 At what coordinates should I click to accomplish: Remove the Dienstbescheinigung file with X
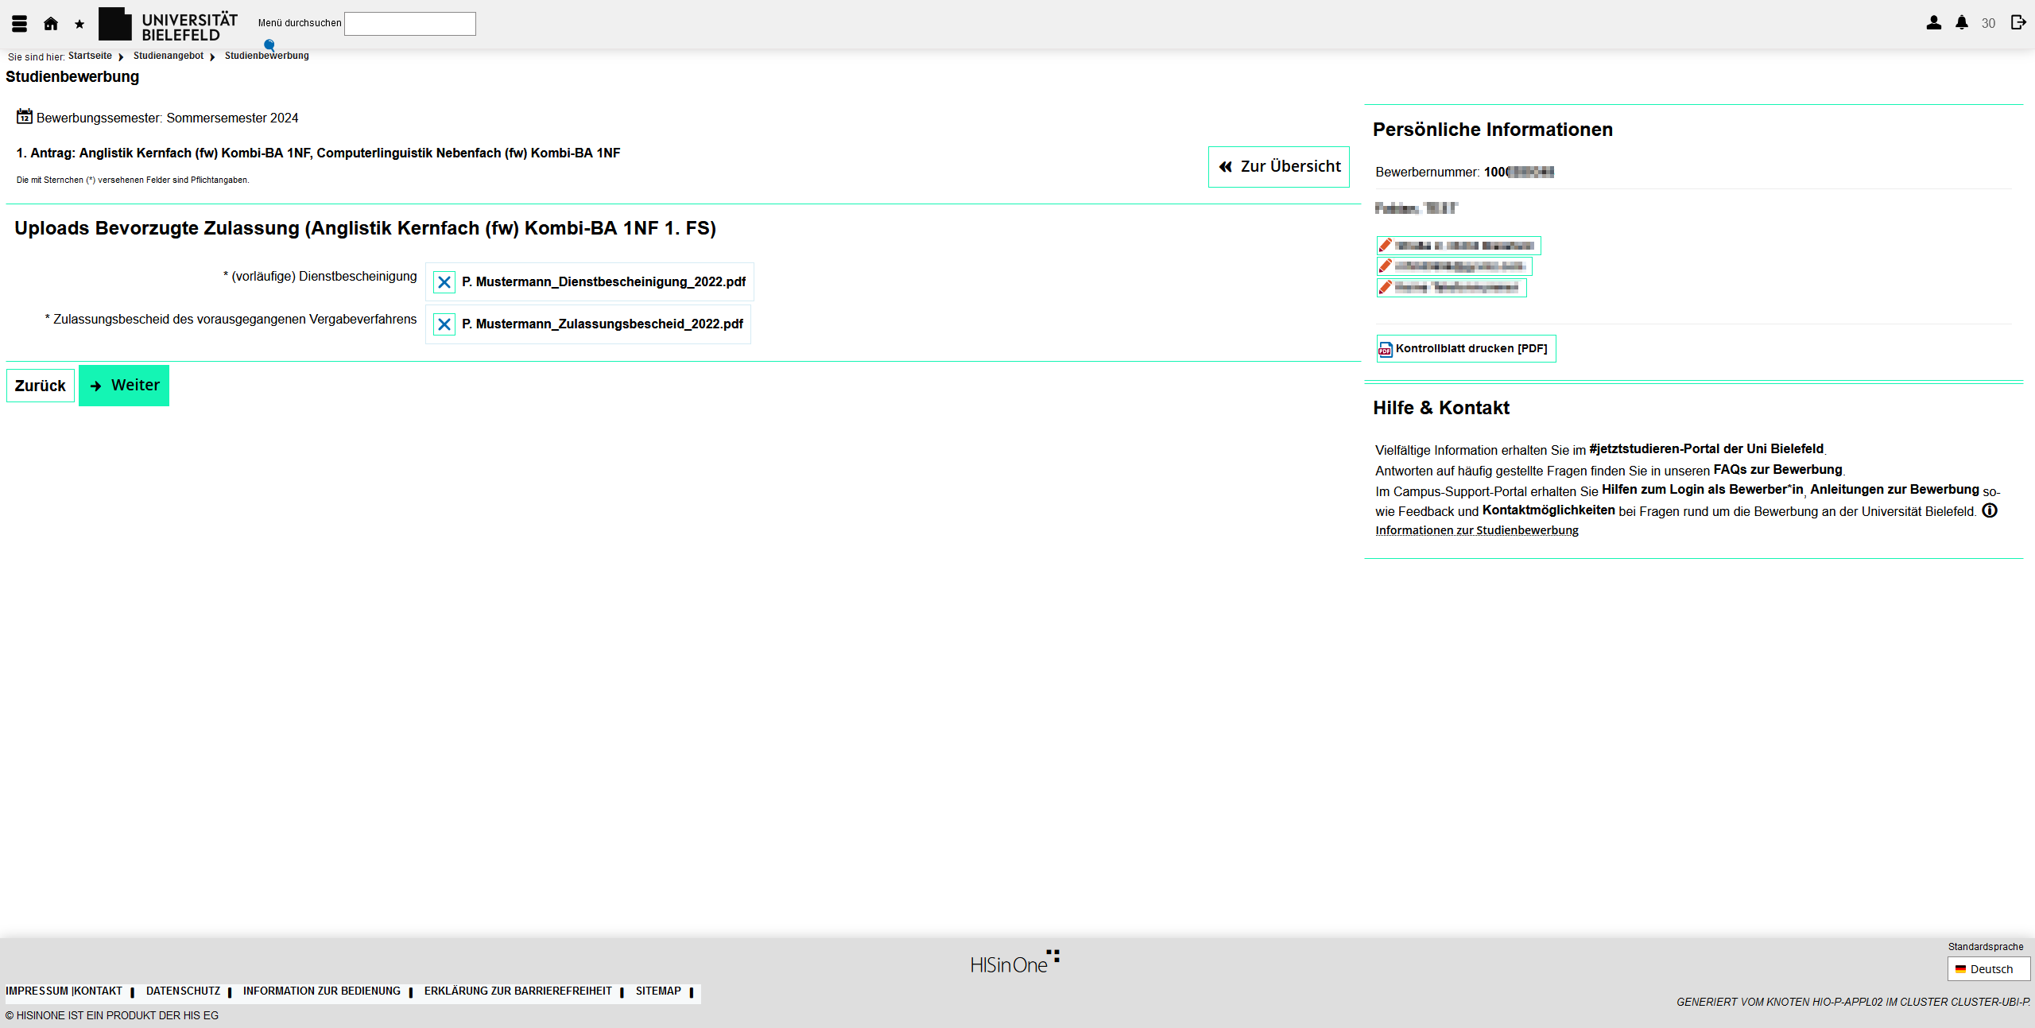tap(444, 282)
